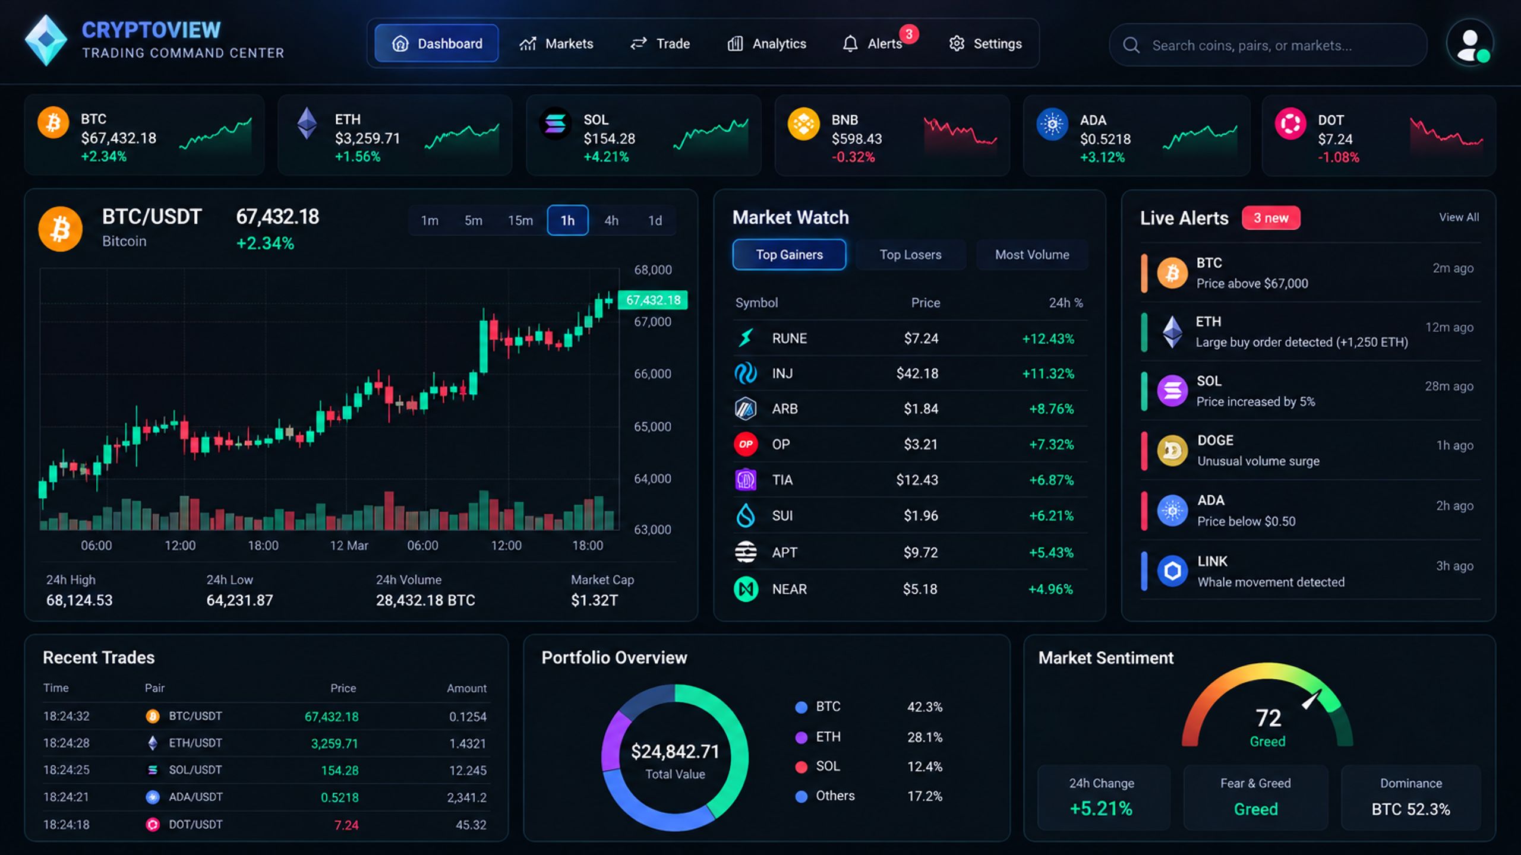Click the Cardano icon in ADA ticker card
The image size is (1521, 855).
point(1052,124)
